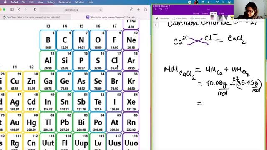The image size is (267, 150).
Task: Enable Text Mode in OneNote Draw ribbon
Action: pyautogui.click(x=162, y=18)
